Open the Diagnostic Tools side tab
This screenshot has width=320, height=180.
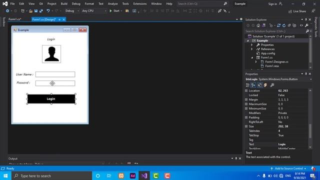tap(316, 27)
